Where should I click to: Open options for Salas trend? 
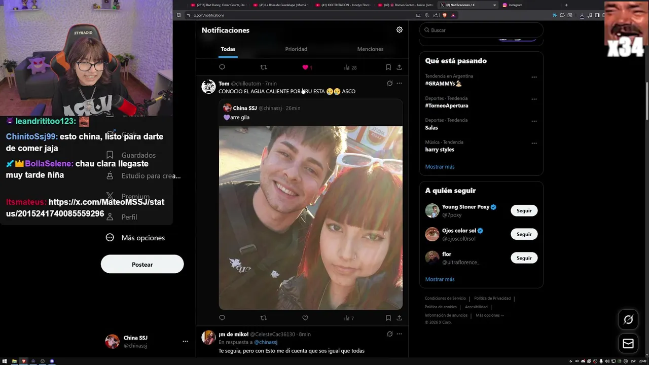tap(534, 121)
